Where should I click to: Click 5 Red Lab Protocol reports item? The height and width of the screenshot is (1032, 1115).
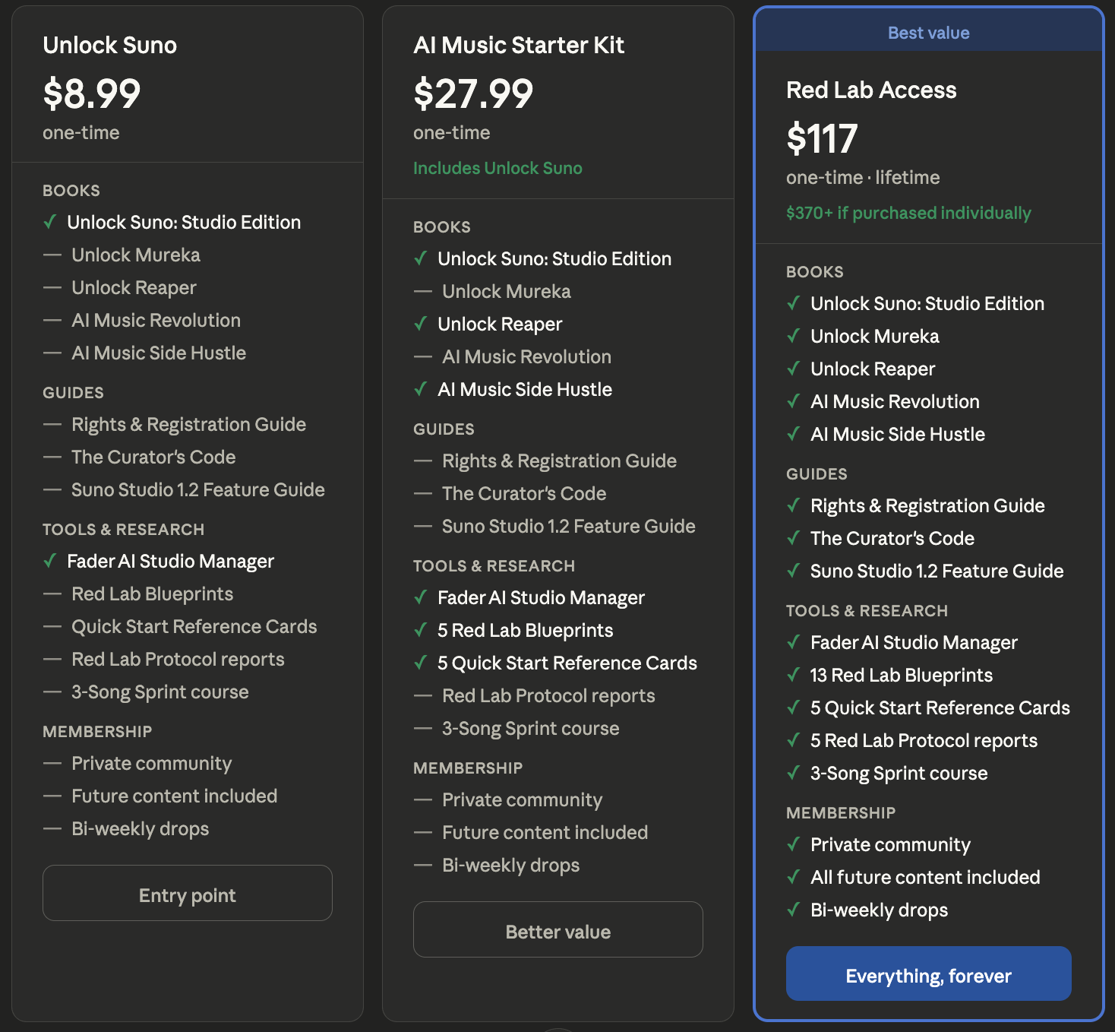click(x=924, y=740)
